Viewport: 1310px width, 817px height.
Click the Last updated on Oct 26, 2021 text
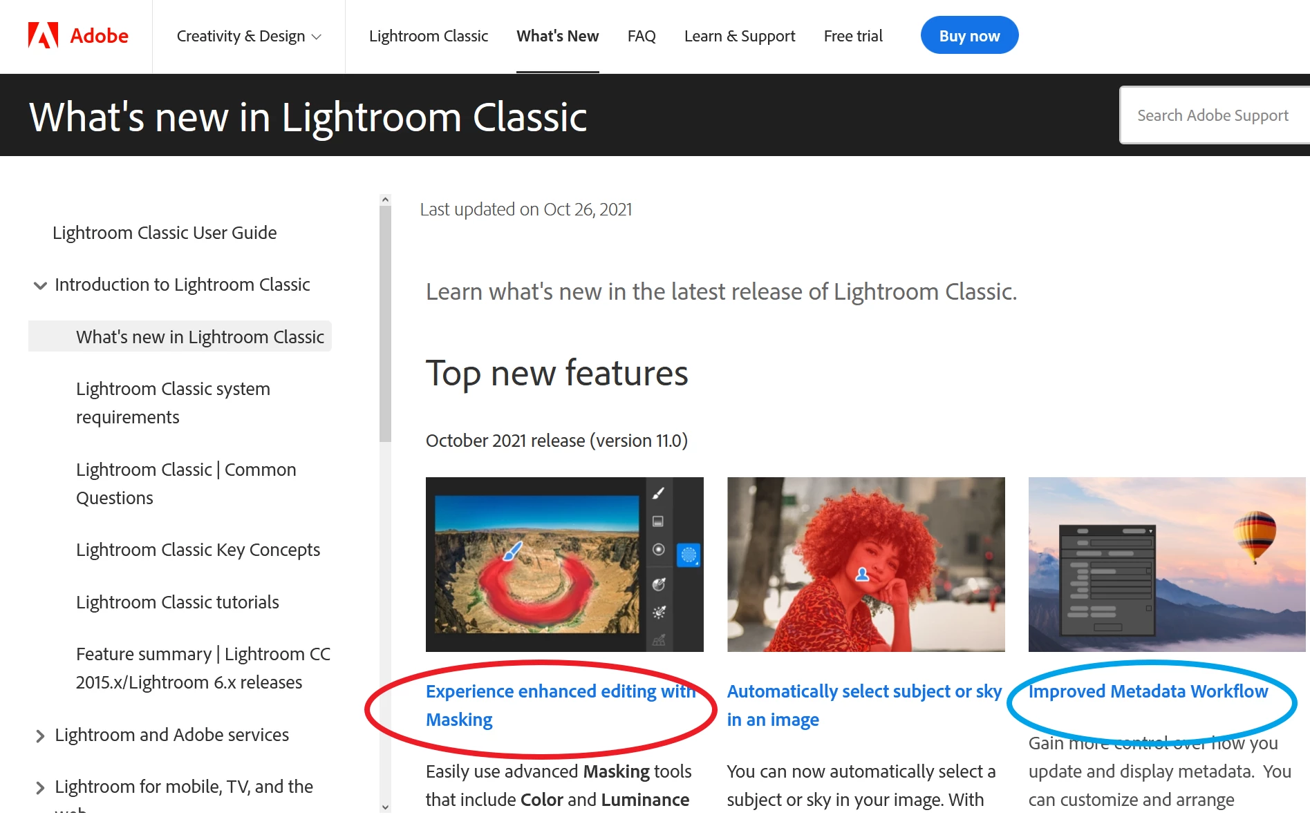tap(526, 209)
